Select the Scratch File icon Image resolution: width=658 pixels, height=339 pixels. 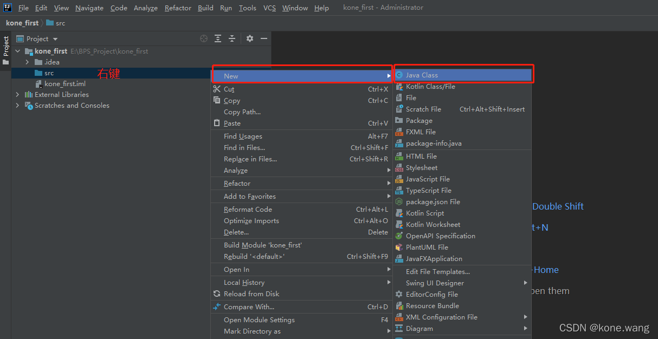(x=399, y=109)
